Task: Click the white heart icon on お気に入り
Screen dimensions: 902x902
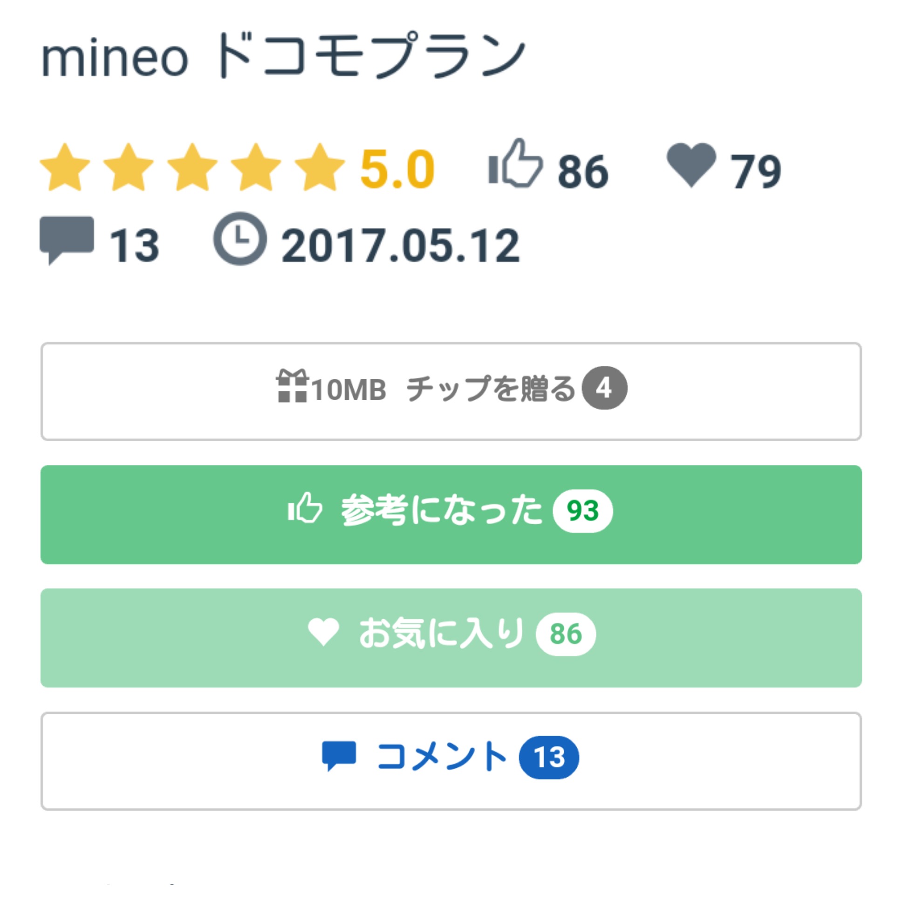Action: click(323, 632)
